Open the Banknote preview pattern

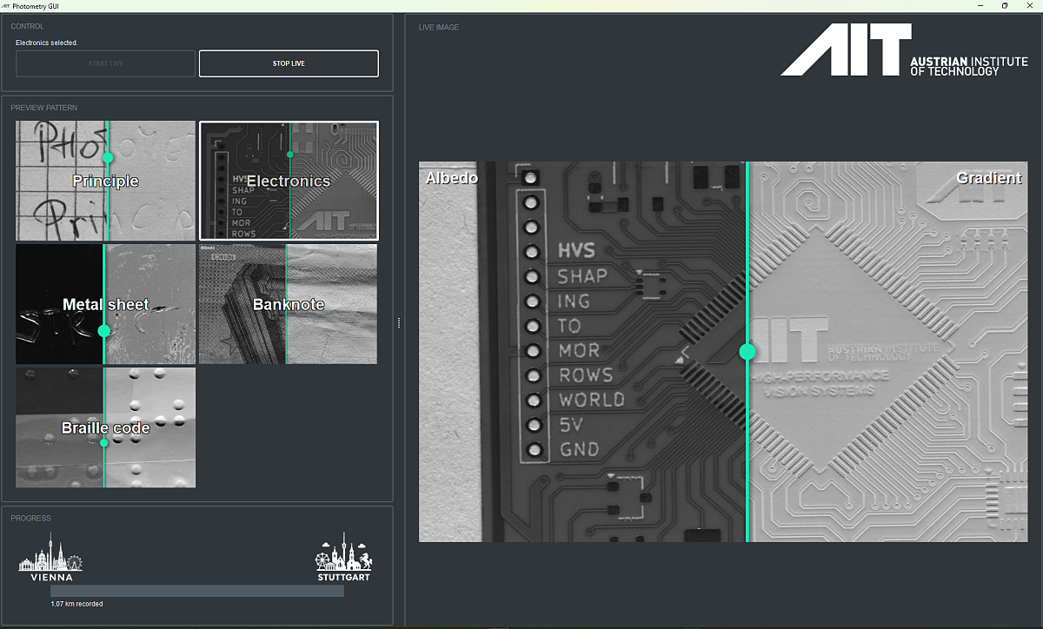pos(289,304)
